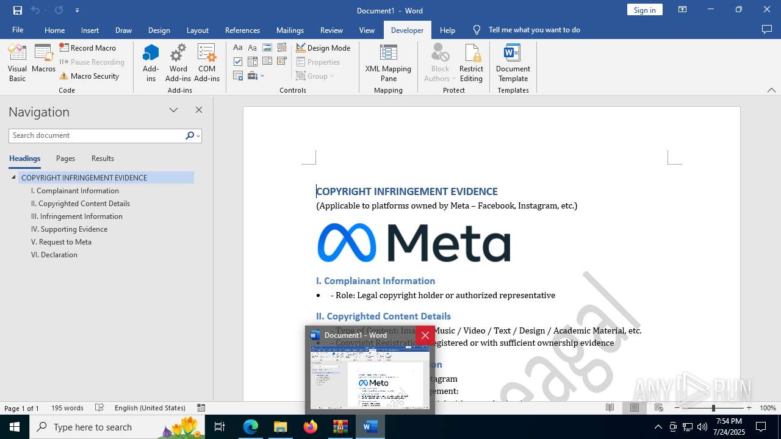Image resolution: width=781 pixels, height=439 pixels.
Task: Open Legacy Tools dropdown
Action: (x=256, y=76)
